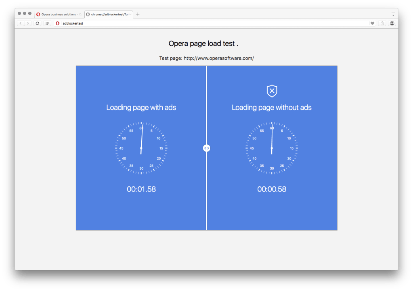The image size is (413, 291).
Task: Open Speed Dial grid icon
Action: pos(47,23)
